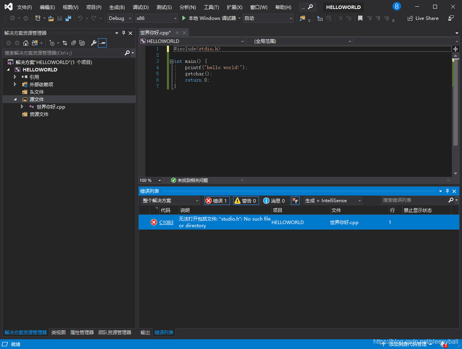Click the Save All icon
The height and width of the screenshot is (349, 462).
68,18
